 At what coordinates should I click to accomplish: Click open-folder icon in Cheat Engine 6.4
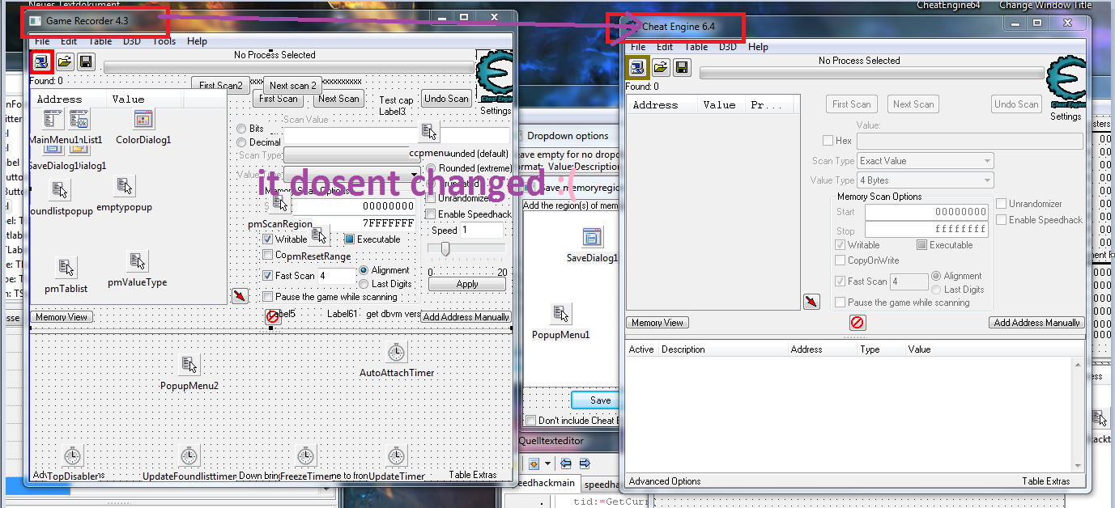(x=661, y=67)
